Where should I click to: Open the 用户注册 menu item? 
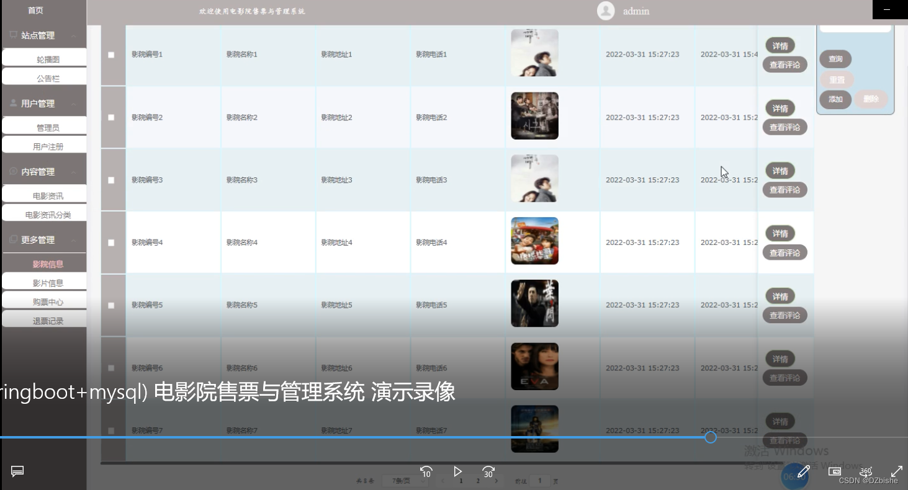pyautogui.click(x=44, y=145)
